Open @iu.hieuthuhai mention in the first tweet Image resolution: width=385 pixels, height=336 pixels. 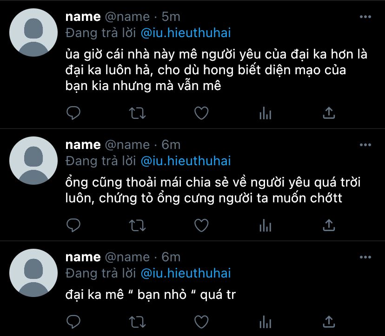coord(186,33)
